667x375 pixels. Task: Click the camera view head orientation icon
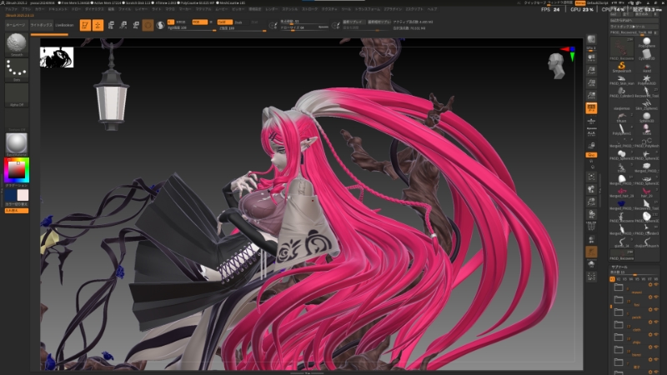pos(556,64)
